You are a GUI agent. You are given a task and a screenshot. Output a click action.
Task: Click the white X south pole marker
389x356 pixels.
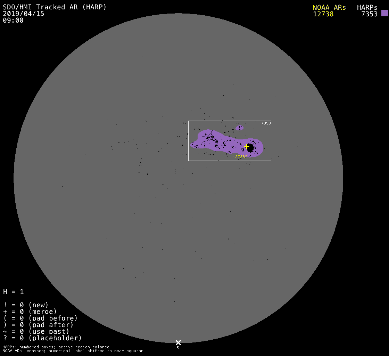point(178,342)
